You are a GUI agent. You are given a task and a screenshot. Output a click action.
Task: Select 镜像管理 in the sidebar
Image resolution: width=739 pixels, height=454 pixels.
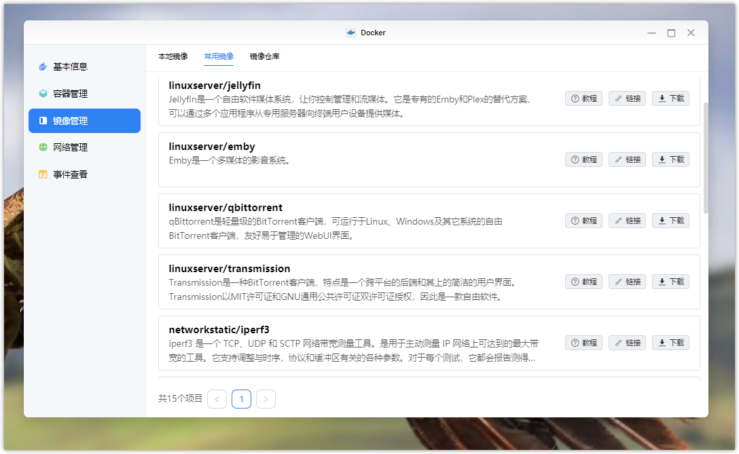pos(84,121)
